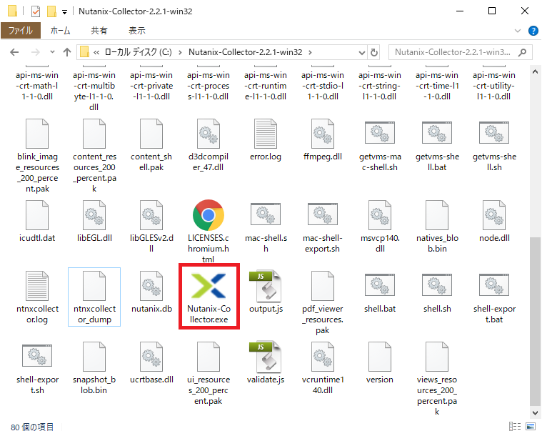Select blink_image_resources_200_percent.pak file
This screenshot has height=436, width=542.
click(x=37, y=156)
